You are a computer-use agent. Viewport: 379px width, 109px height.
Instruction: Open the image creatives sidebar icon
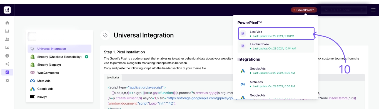7,48
